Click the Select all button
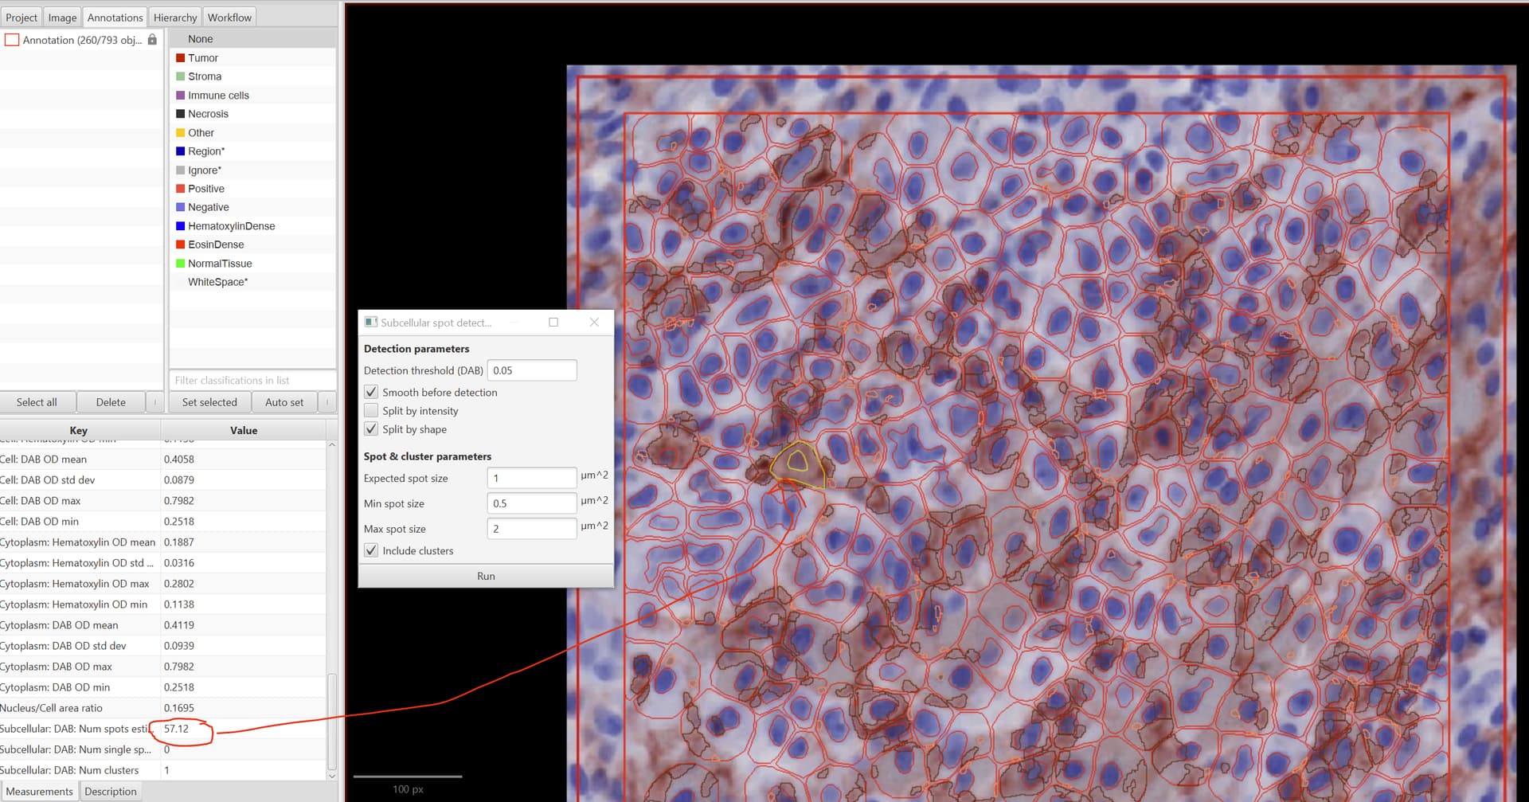The image size is (1529, 802). pyautogui.click(x=37, y=401)
